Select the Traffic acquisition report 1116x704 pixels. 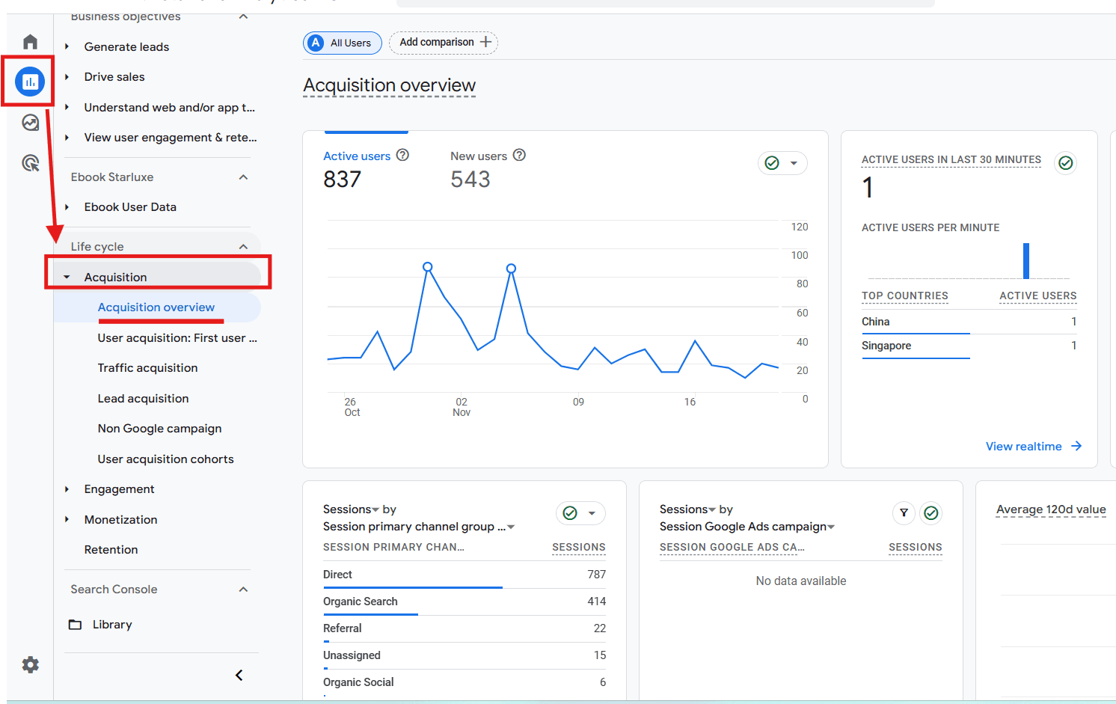[147, 367]
